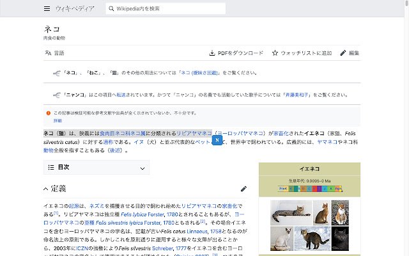Click the language translate icon
The width and height of the screenshot is (409, 256).
(x=48, y=53)
